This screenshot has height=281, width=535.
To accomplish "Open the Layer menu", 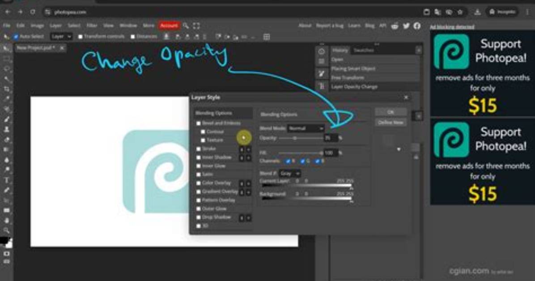I will [55, 26].
